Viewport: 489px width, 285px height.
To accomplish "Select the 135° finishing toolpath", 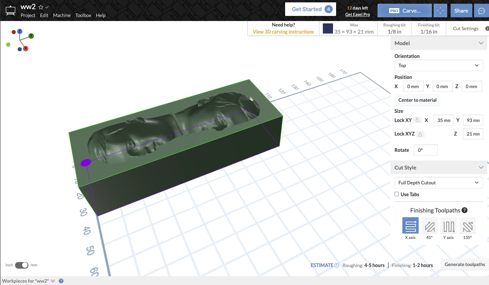I will click(468, 226).
